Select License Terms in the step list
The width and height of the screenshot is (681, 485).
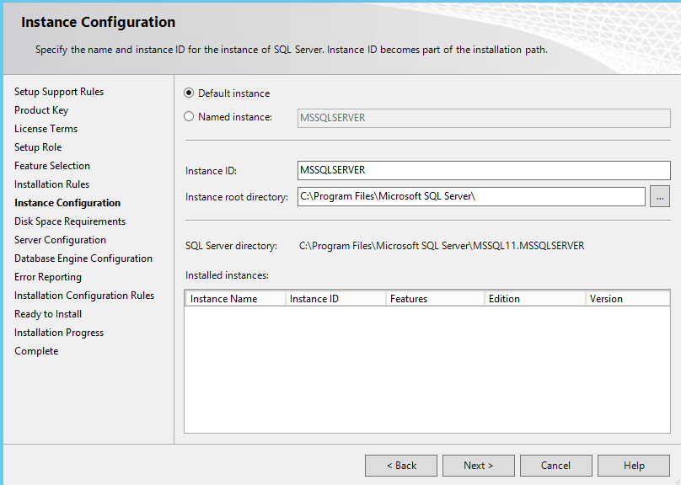[46, 129]
